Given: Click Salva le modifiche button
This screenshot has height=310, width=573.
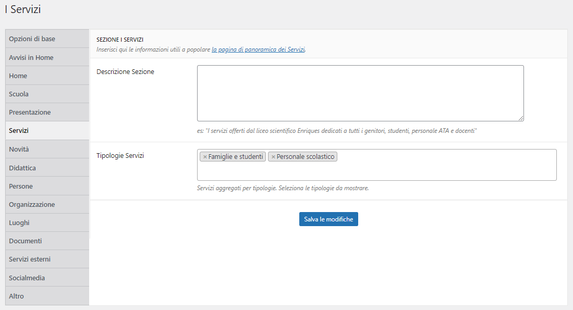Looking at the screenshot, I should (328, 219).
